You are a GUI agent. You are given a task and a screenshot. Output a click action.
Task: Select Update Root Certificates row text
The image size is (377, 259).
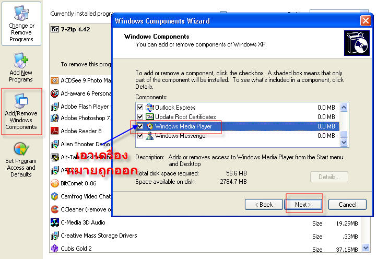pos(185,117)
